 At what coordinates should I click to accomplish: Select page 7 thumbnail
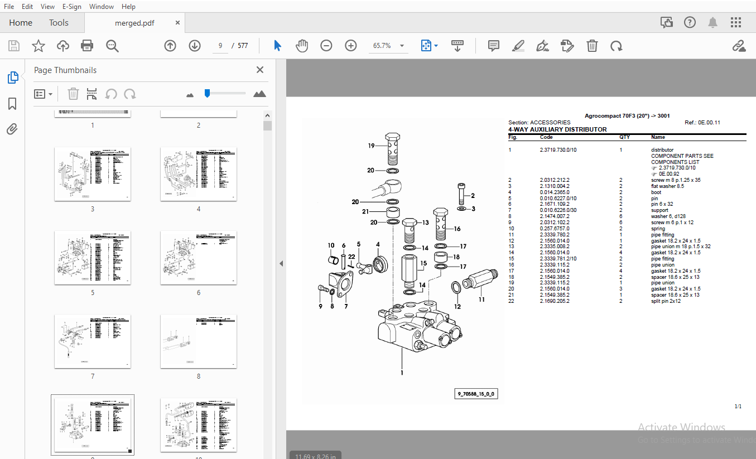point(93,341)
